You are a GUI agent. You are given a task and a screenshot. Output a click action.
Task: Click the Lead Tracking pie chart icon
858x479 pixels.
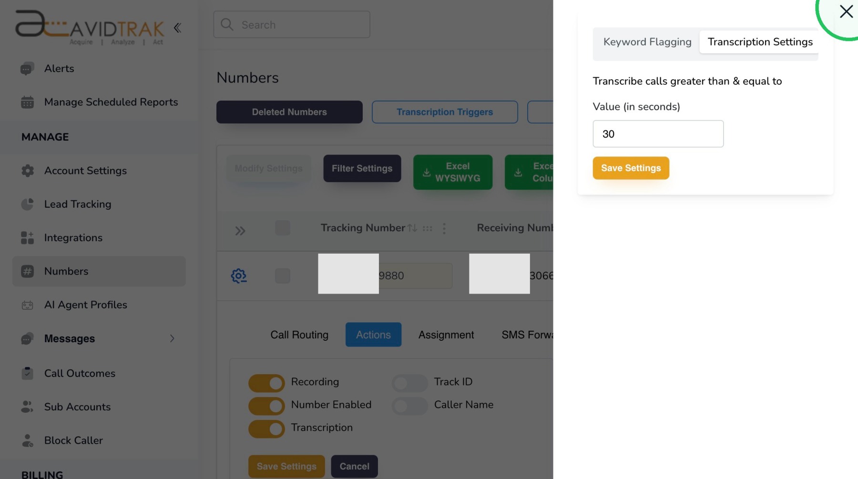pyautogui.click(x=27, y=204)
